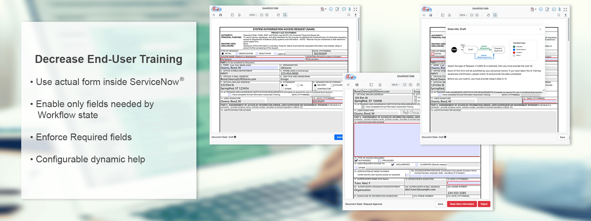Select hand pan tool in SAAR0001089 window
Screen dimensions: 591x221
pyautogui.click(x=488, y=15)
